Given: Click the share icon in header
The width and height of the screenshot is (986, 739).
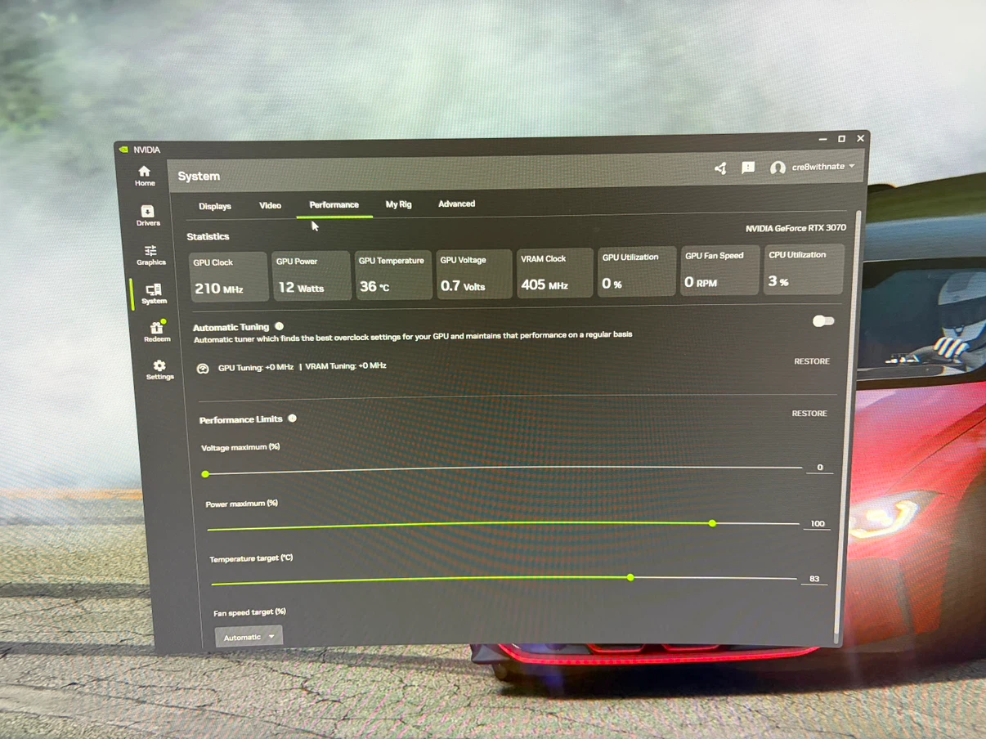Looking at the screenshot, I should click(720, 168).
